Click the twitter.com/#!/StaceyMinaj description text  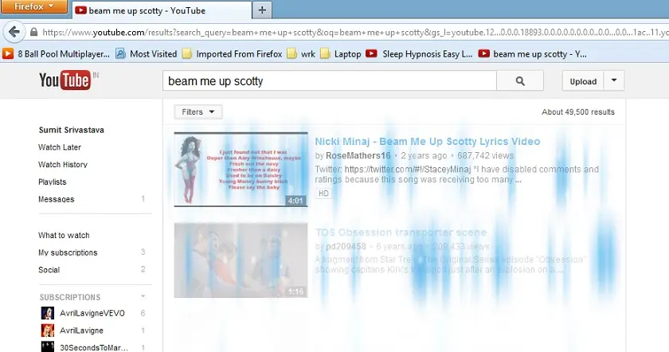coord(408,170)
